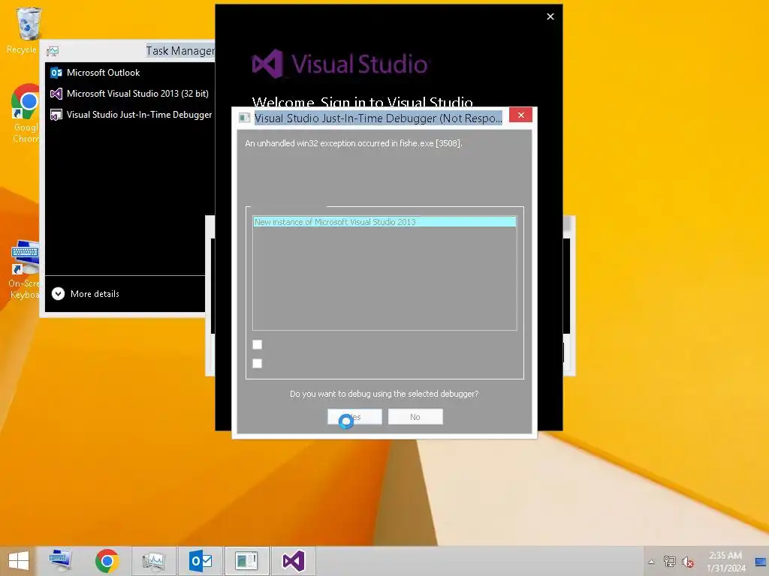
Task: Open clock showing 2:35 AM
Action: click(x=725, y=562)
